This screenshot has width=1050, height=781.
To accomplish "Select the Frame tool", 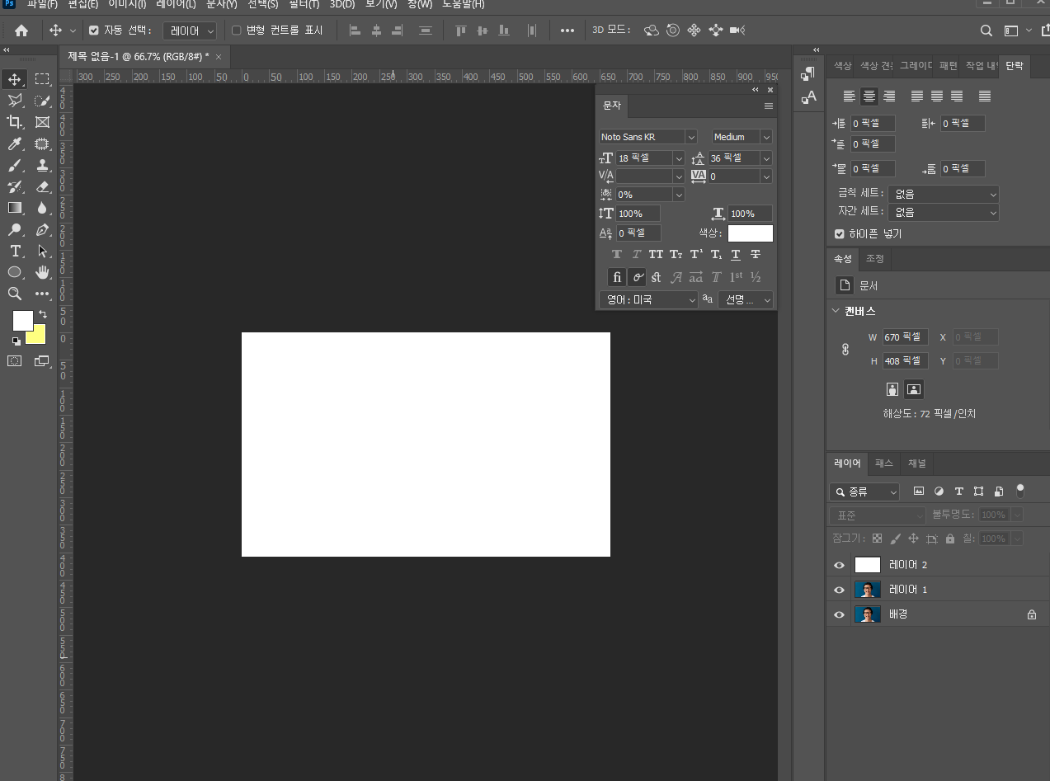I will 42,122.
